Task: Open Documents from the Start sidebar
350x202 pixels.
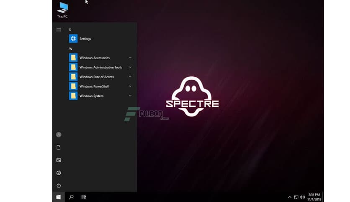Action: click(x=59, y=147)
